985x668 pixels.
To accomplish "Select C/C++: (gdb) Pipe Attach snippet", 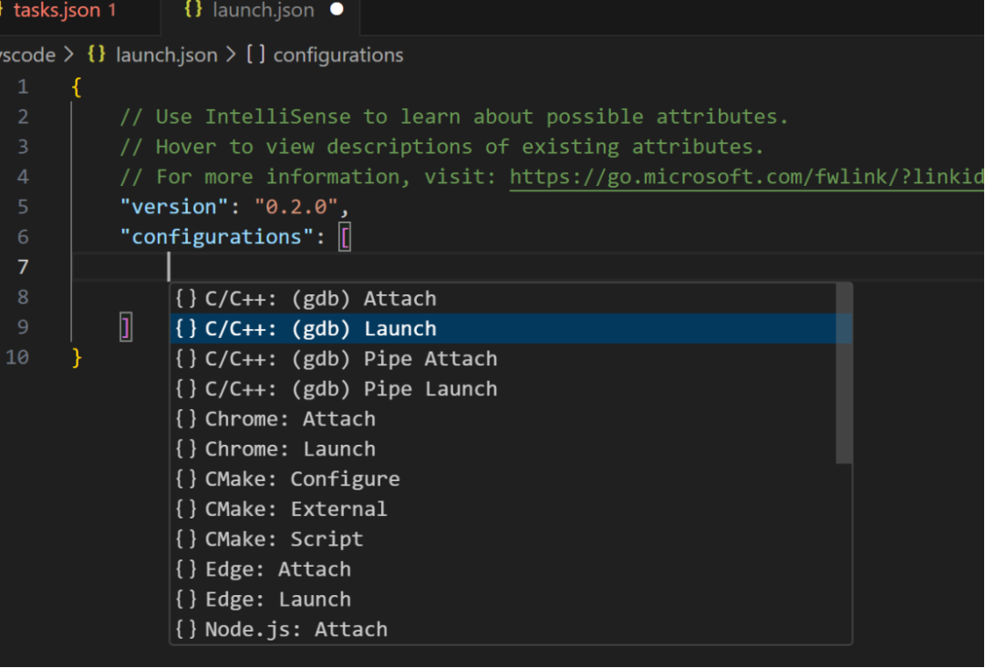I will tap(503, 359).
